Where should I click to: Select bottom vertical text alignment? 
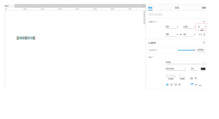pyautogui.click(x=200, y=85)
